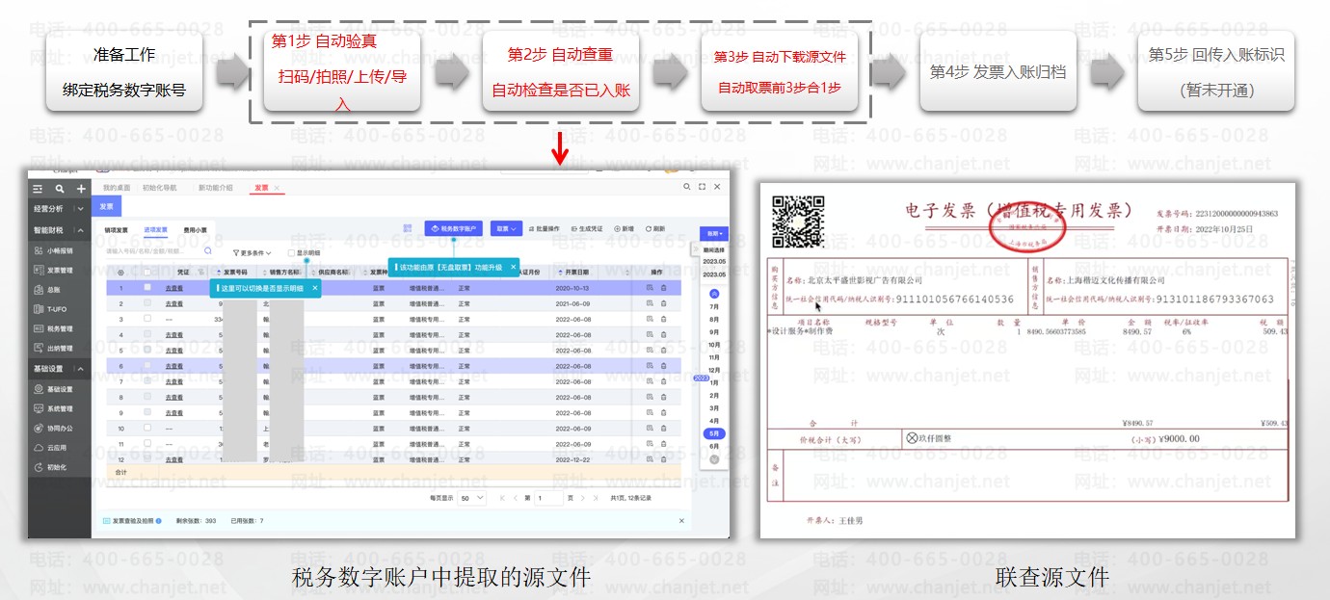This screenshot has width=1330, height=600.
Task: Click the QR code scan icon in the toolbar
Action: 408,229
